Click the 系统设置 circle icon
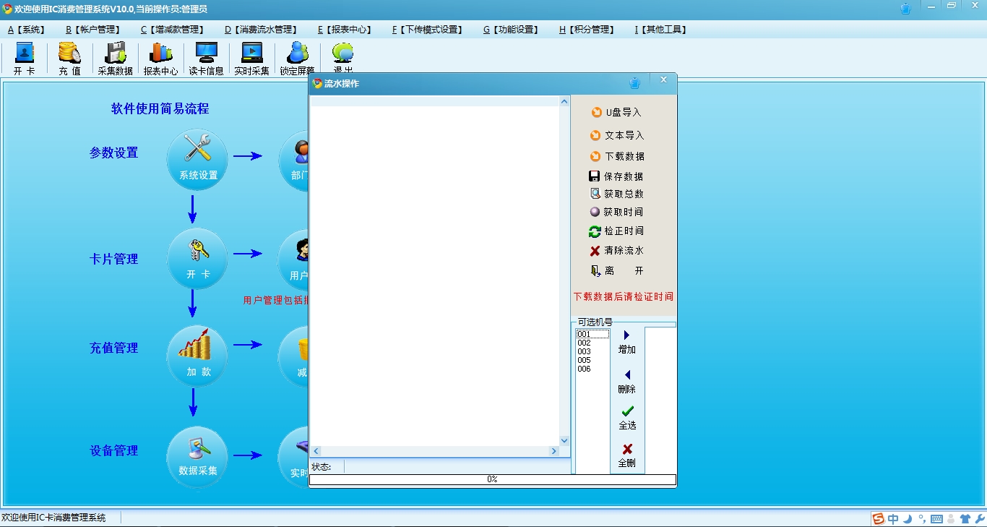The width and height of the screenshot is (987, 527). coord(197,159)
